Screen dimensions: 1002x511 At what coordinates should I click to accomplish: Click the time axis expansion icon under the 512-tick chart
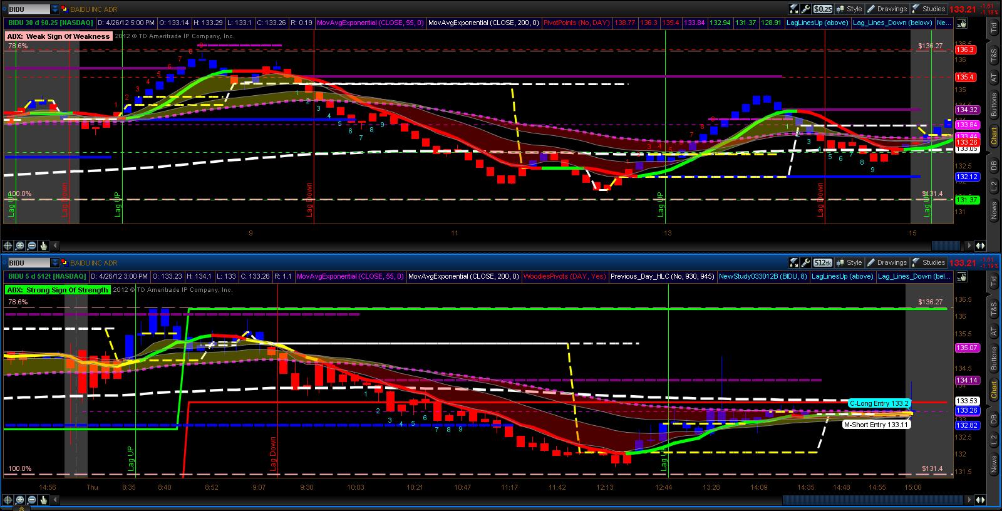pyautogui.click(x=979, y=500)
